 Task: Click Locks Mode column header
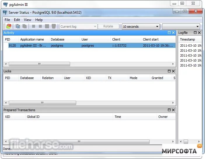[139, 78]
